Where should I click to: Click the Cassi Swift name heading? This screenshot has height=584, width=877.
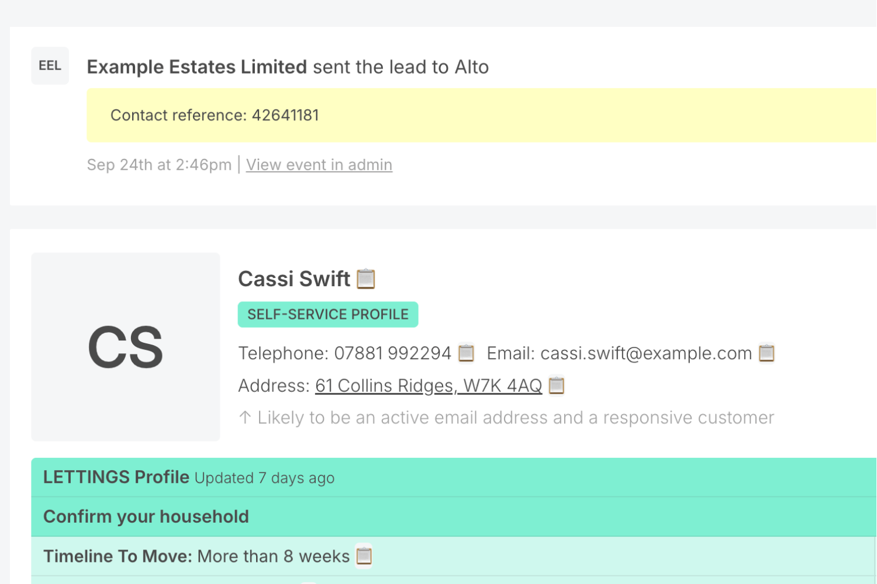click(294, 279)
